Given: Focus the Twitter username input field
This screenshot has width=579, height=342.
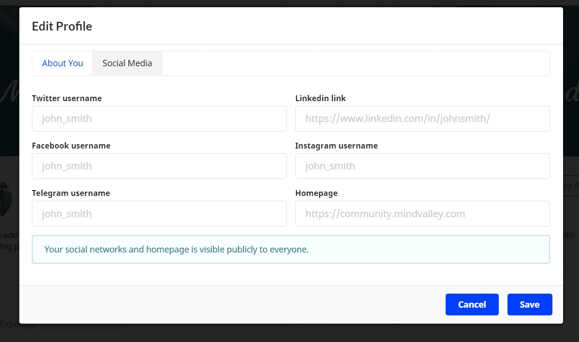Looking at the screenshot, I should [x=159, y=119].
